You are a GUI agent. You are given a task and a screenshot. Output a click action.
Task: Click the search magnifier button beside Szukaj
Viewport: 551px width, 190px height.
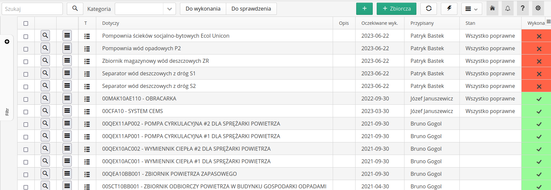pos(75,9)
